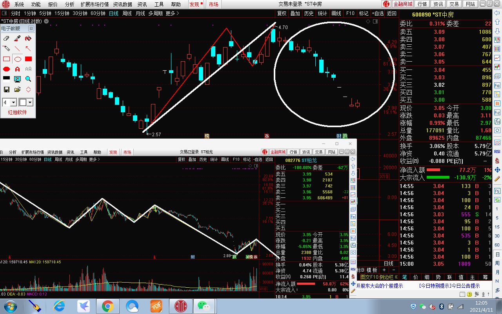Open the 帮助 menu in main window
502x314 pixels.
[x=176, y=4]
